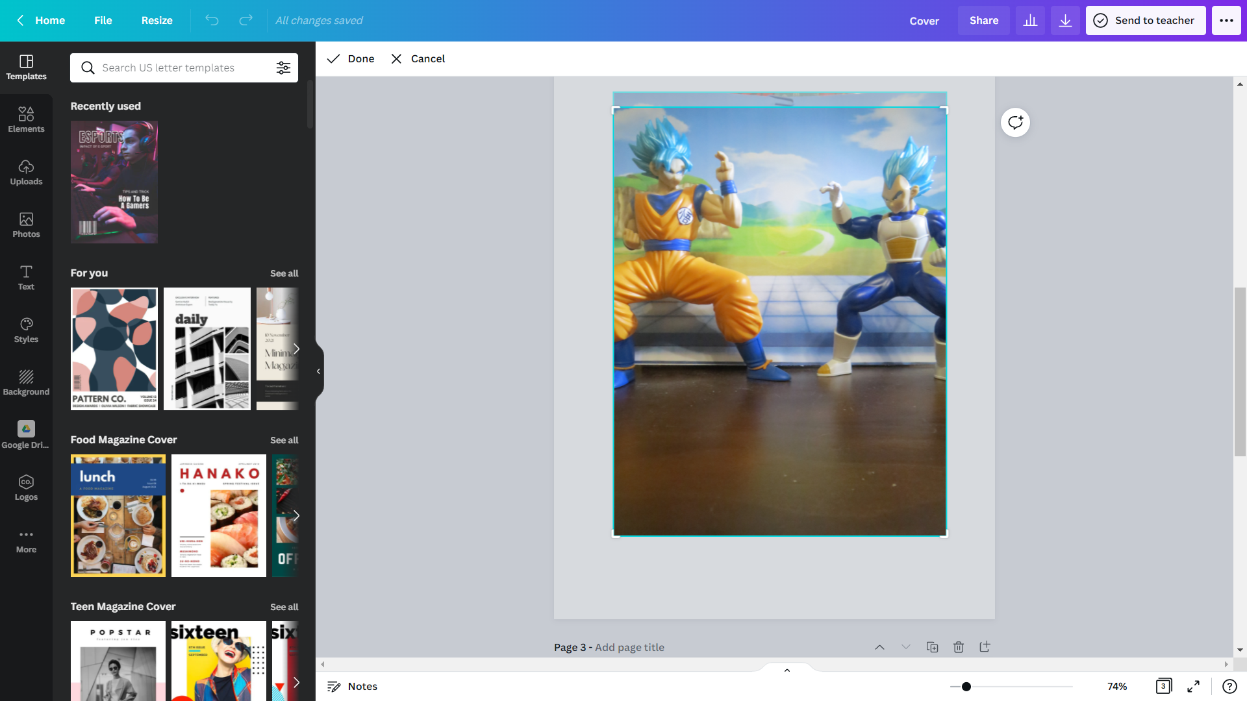Enter fullscreen present mode

[1194, 686]
